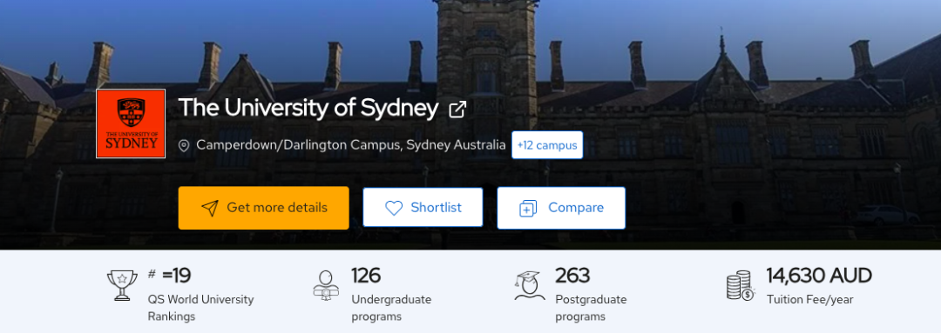Select the 263 Postgraduate programs stat
The width and height of the screenshot is (941, 333).
(x=572, y=276)
